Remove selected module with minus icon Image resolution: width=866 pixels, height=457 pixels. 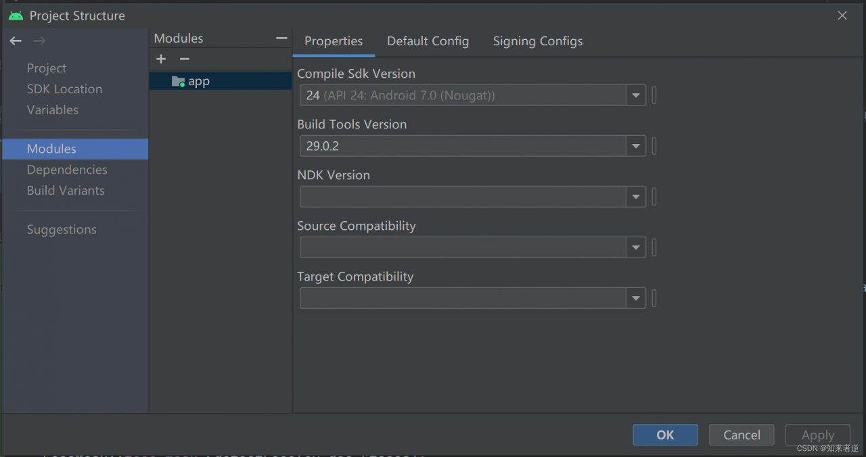pos(184,59)
